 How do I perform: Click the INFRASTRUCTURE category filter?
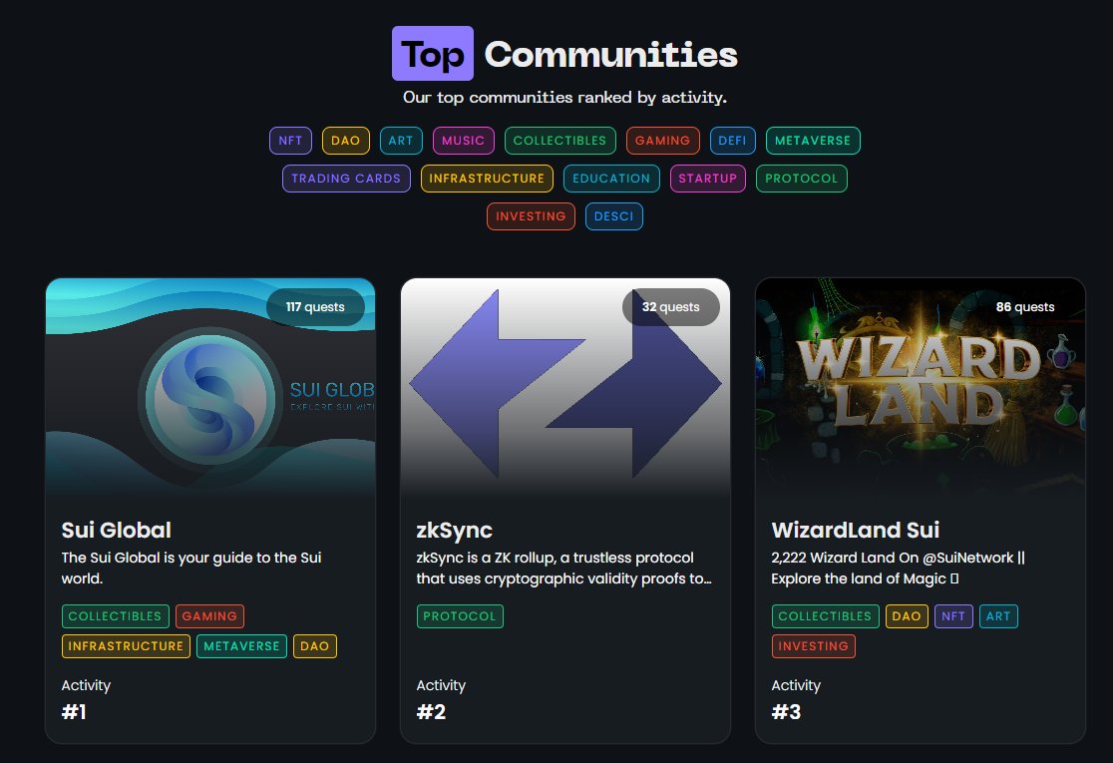[487, 179]
